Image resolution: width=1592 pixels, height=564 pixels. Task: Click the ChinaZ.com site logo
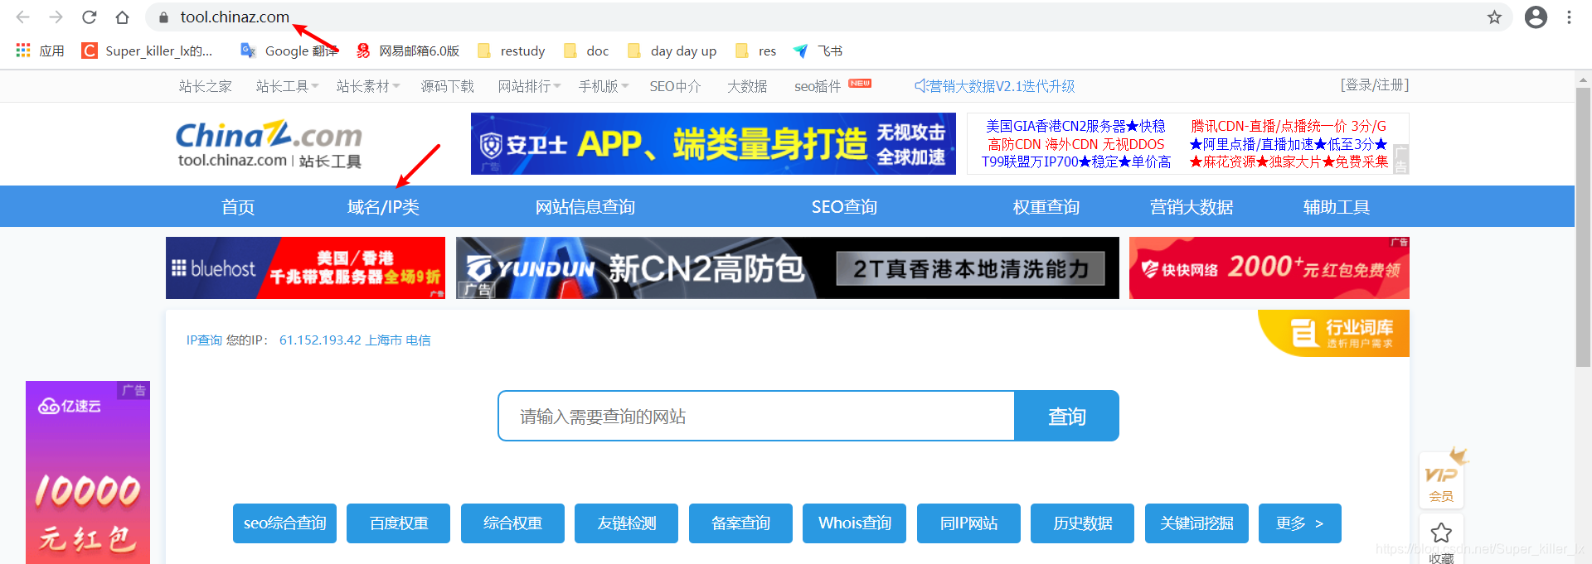(269, 144)
